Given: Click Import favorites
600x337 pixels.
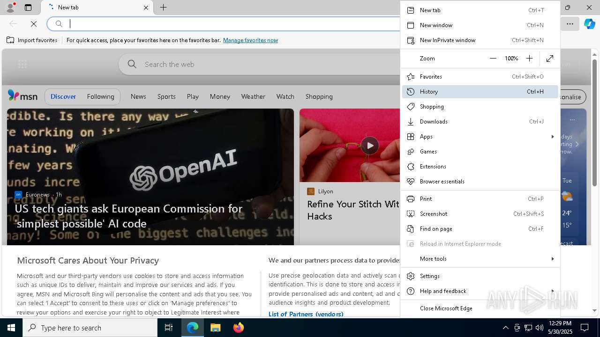Looking at the screenshot, I should pos(32,40).
